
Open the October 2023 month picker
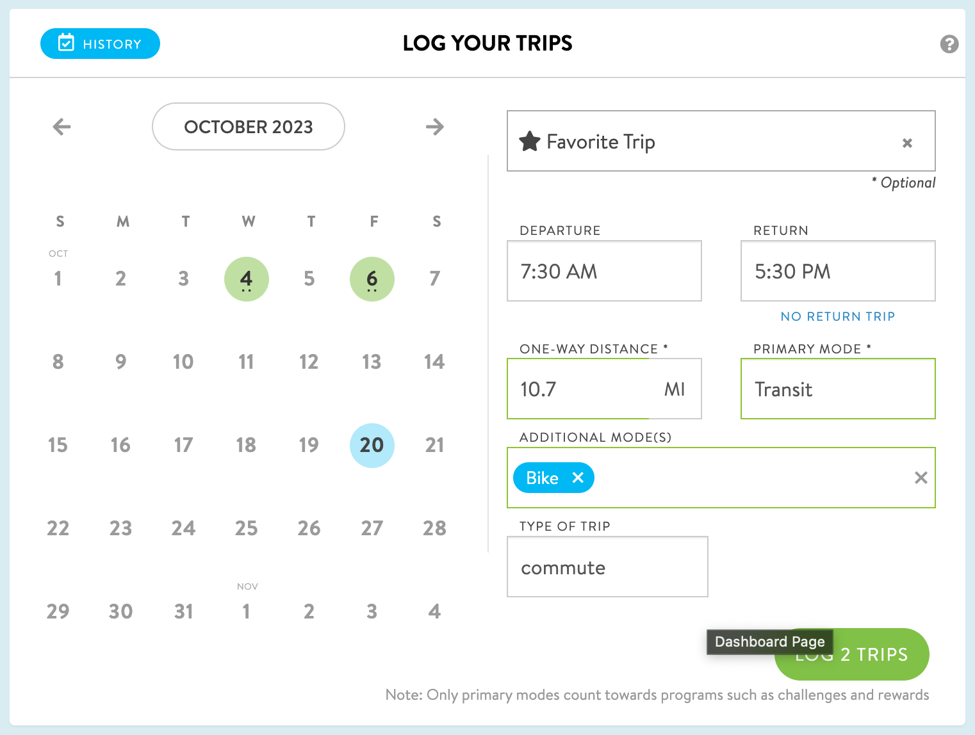[249, 127]
